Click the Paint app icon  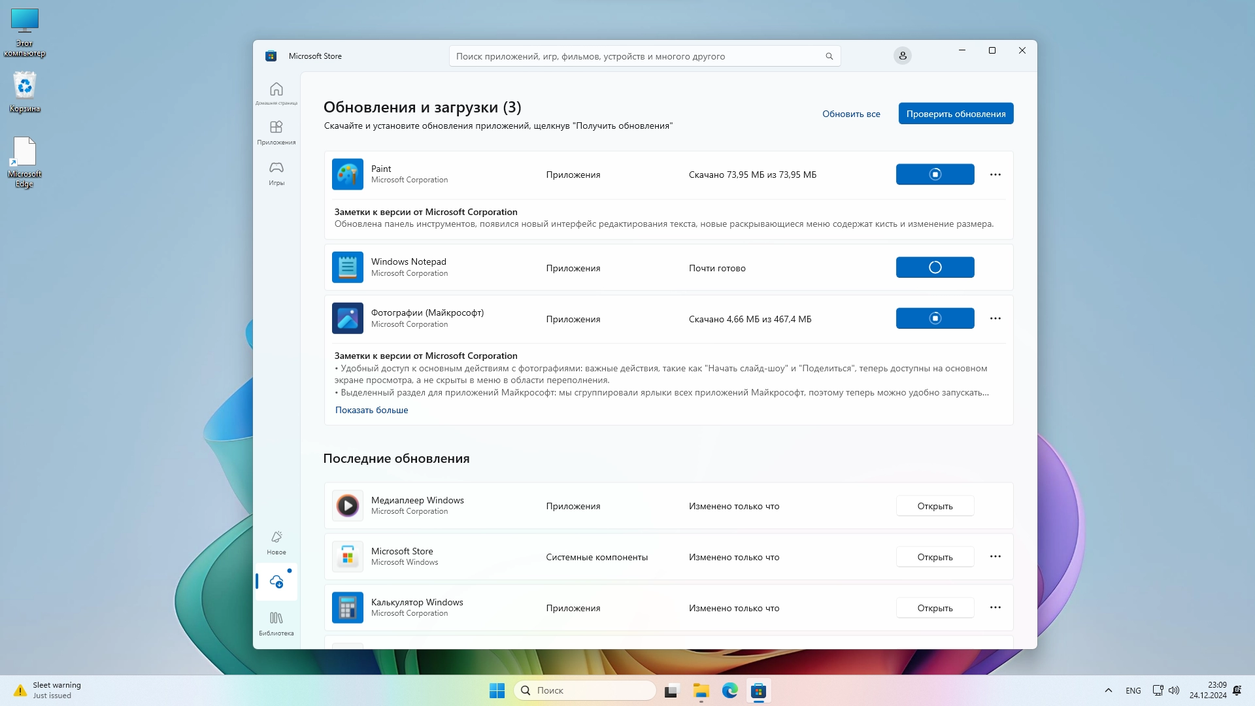pos(347,175)
